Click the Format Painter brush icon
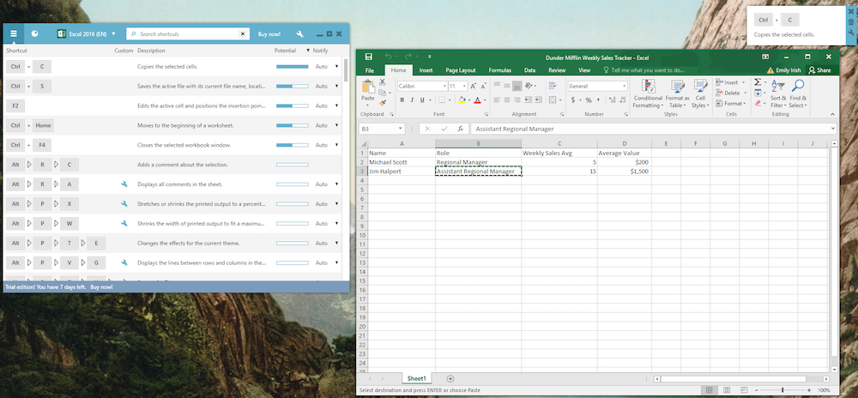 coord(383,103)
